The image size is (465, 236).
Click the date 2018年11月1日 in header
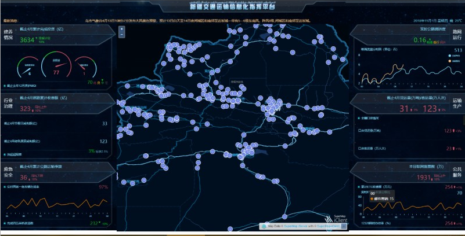(x=426, y=21)
